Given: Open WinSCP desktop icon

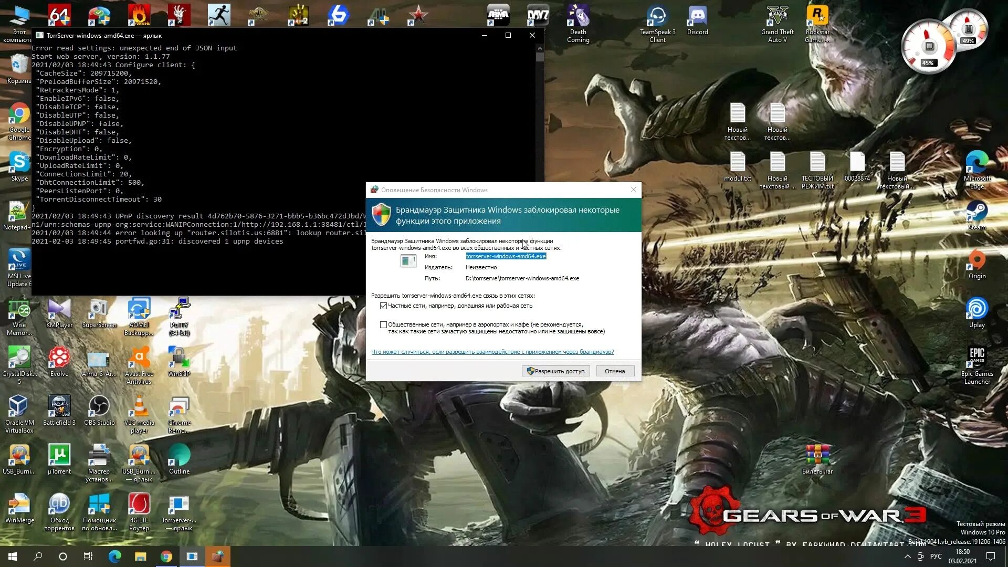Looking at the screenshot, I should [179, 362].
